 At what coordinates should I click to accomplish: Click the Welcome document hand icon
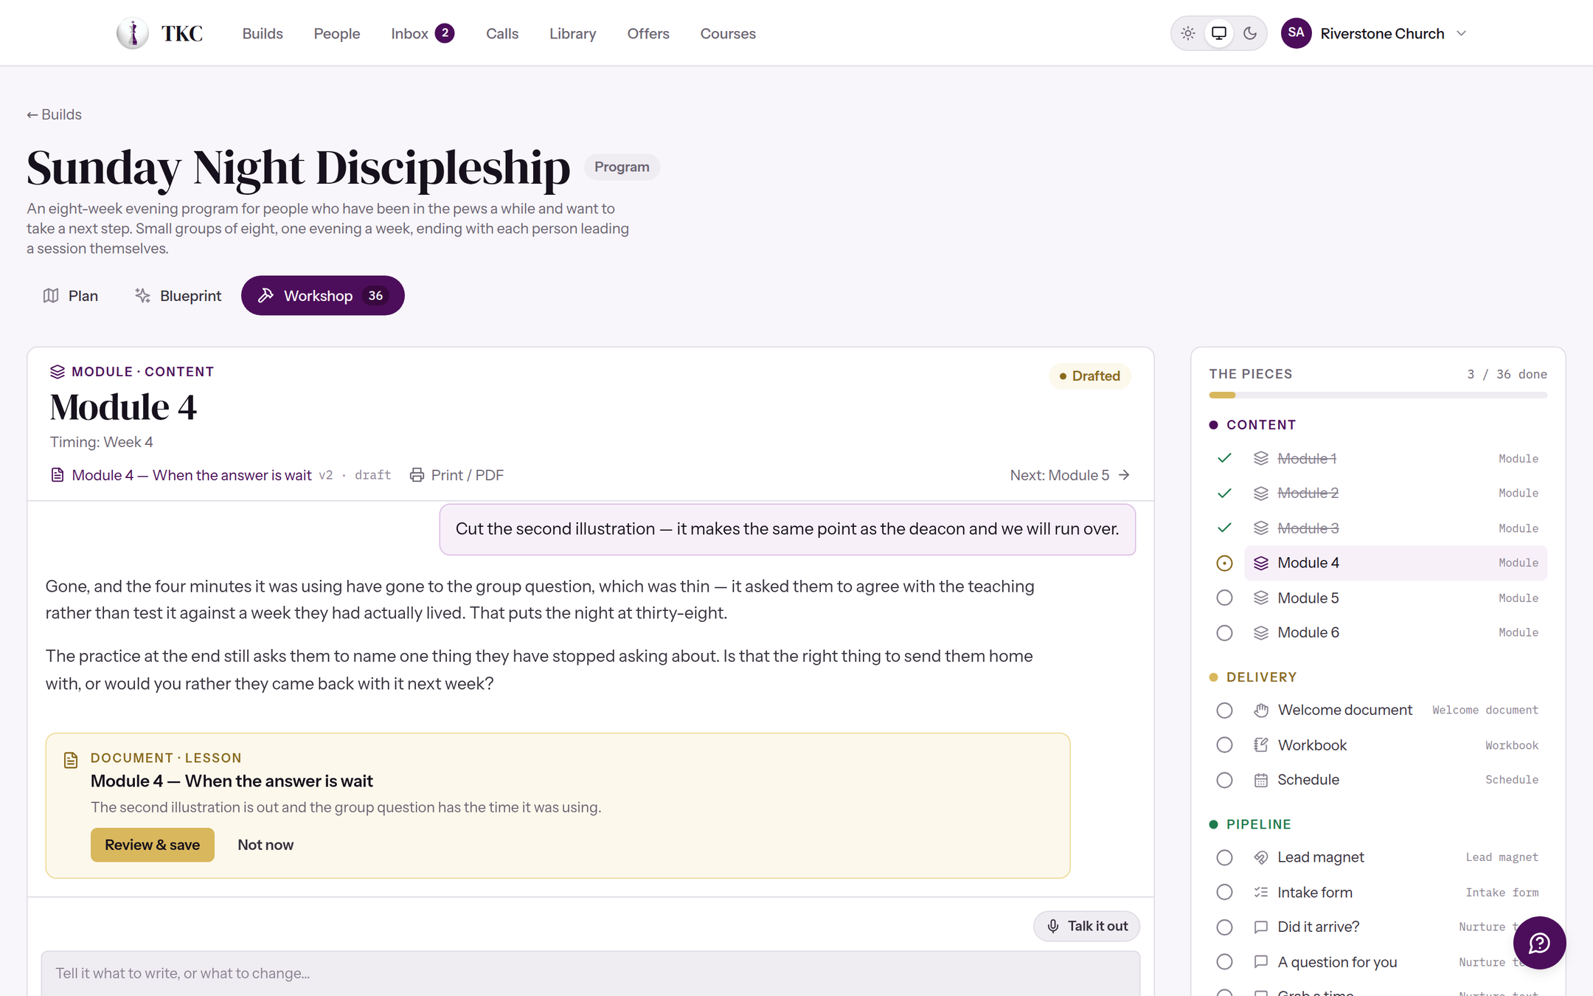[1261, 710]
